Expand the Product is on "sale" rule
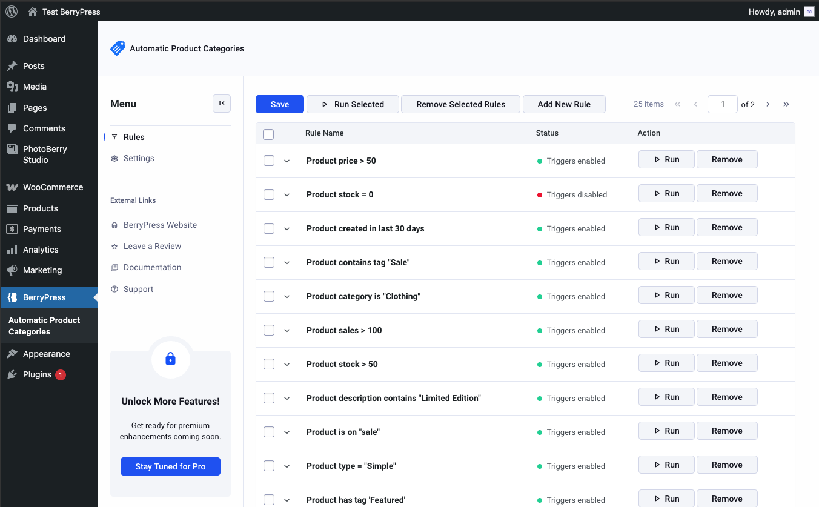819x507 pixels. click(x=287, y=432)
